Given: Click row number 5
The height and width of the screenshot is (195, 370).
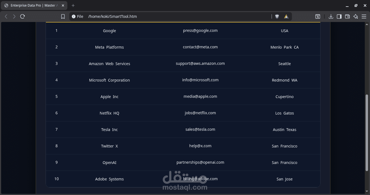Looking at the screenshot, I should coord(56,96).
